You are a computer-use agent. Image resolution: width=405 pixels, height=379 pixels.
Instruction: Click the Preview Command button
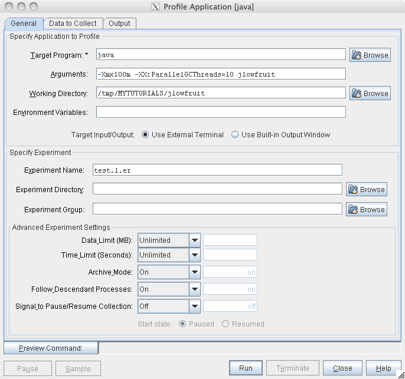click(x=51, y=348)
